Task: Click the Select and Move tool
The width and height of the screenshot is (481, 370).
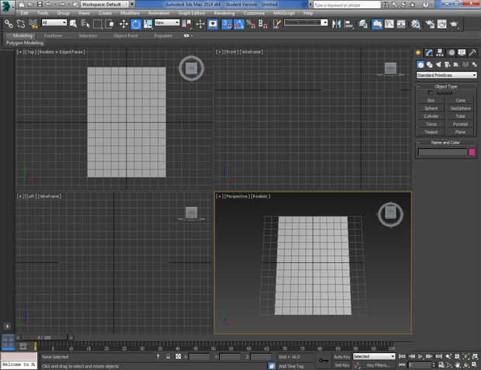Action: pos(124,24)
